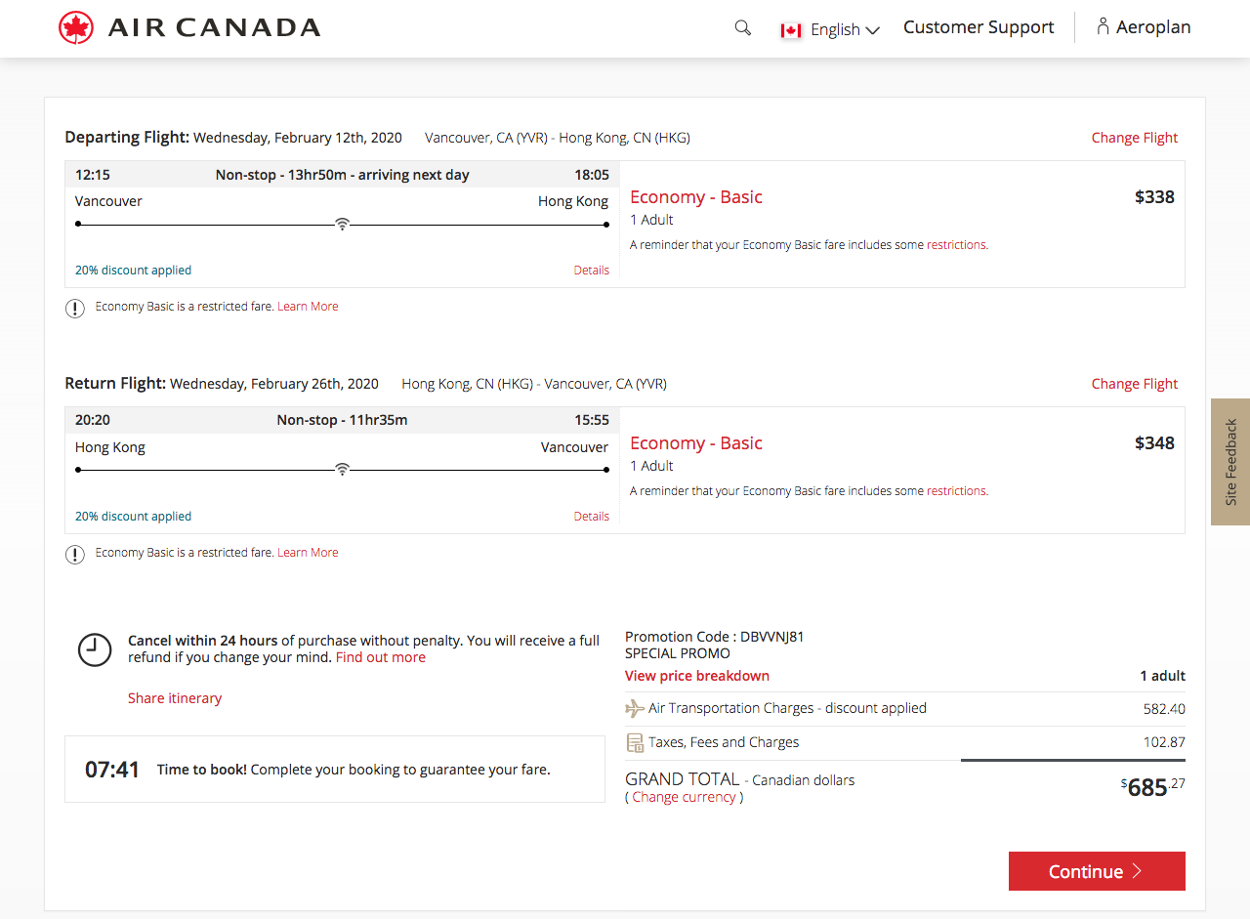Click Return Flight heading
Screen dimensions: 1250x919
115,384
